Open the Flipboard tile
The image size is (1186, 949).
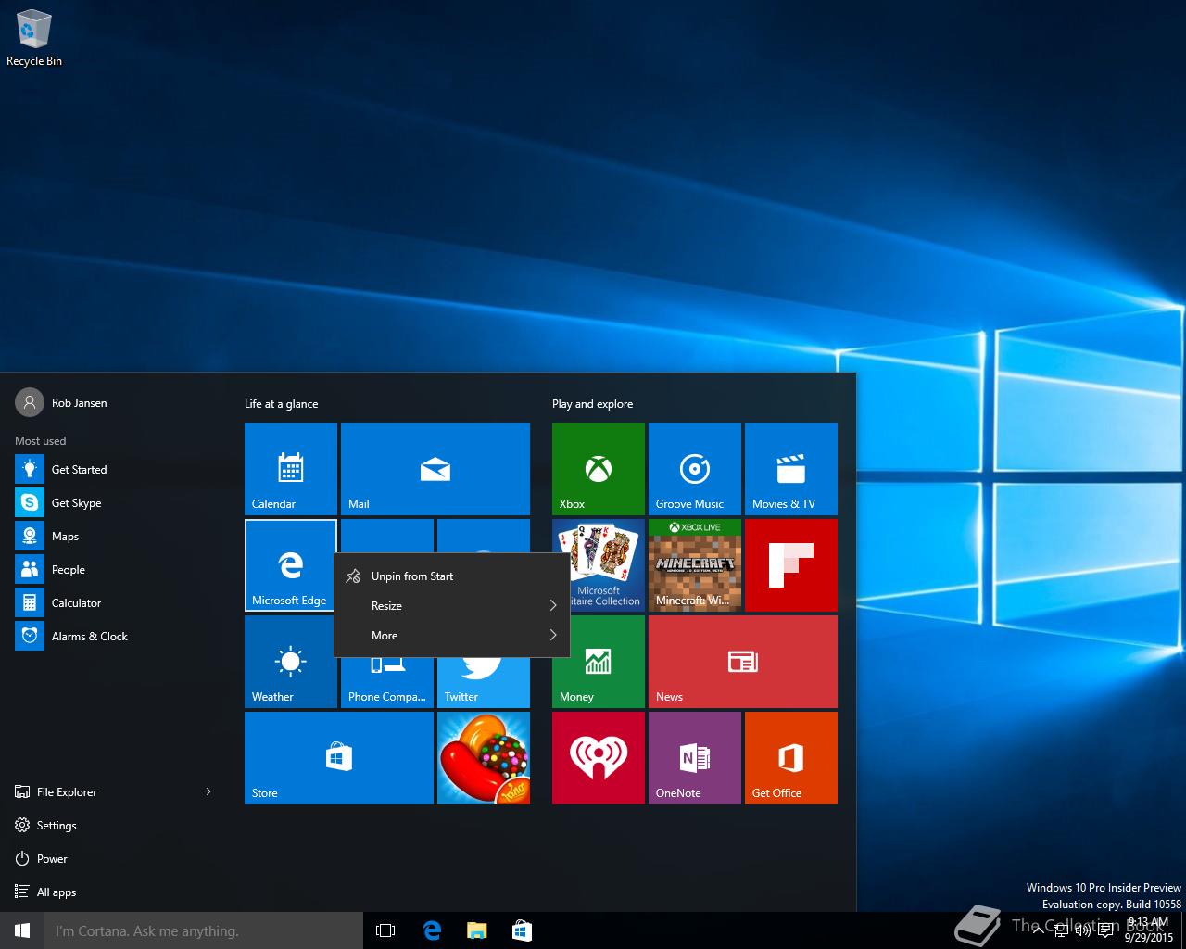pos(791,565)
